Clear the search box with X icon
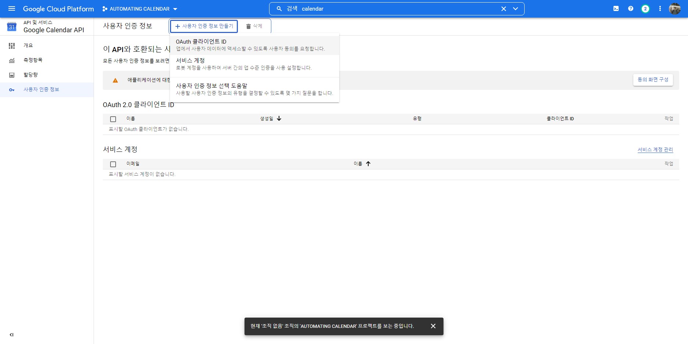 (x=504, y=9)
